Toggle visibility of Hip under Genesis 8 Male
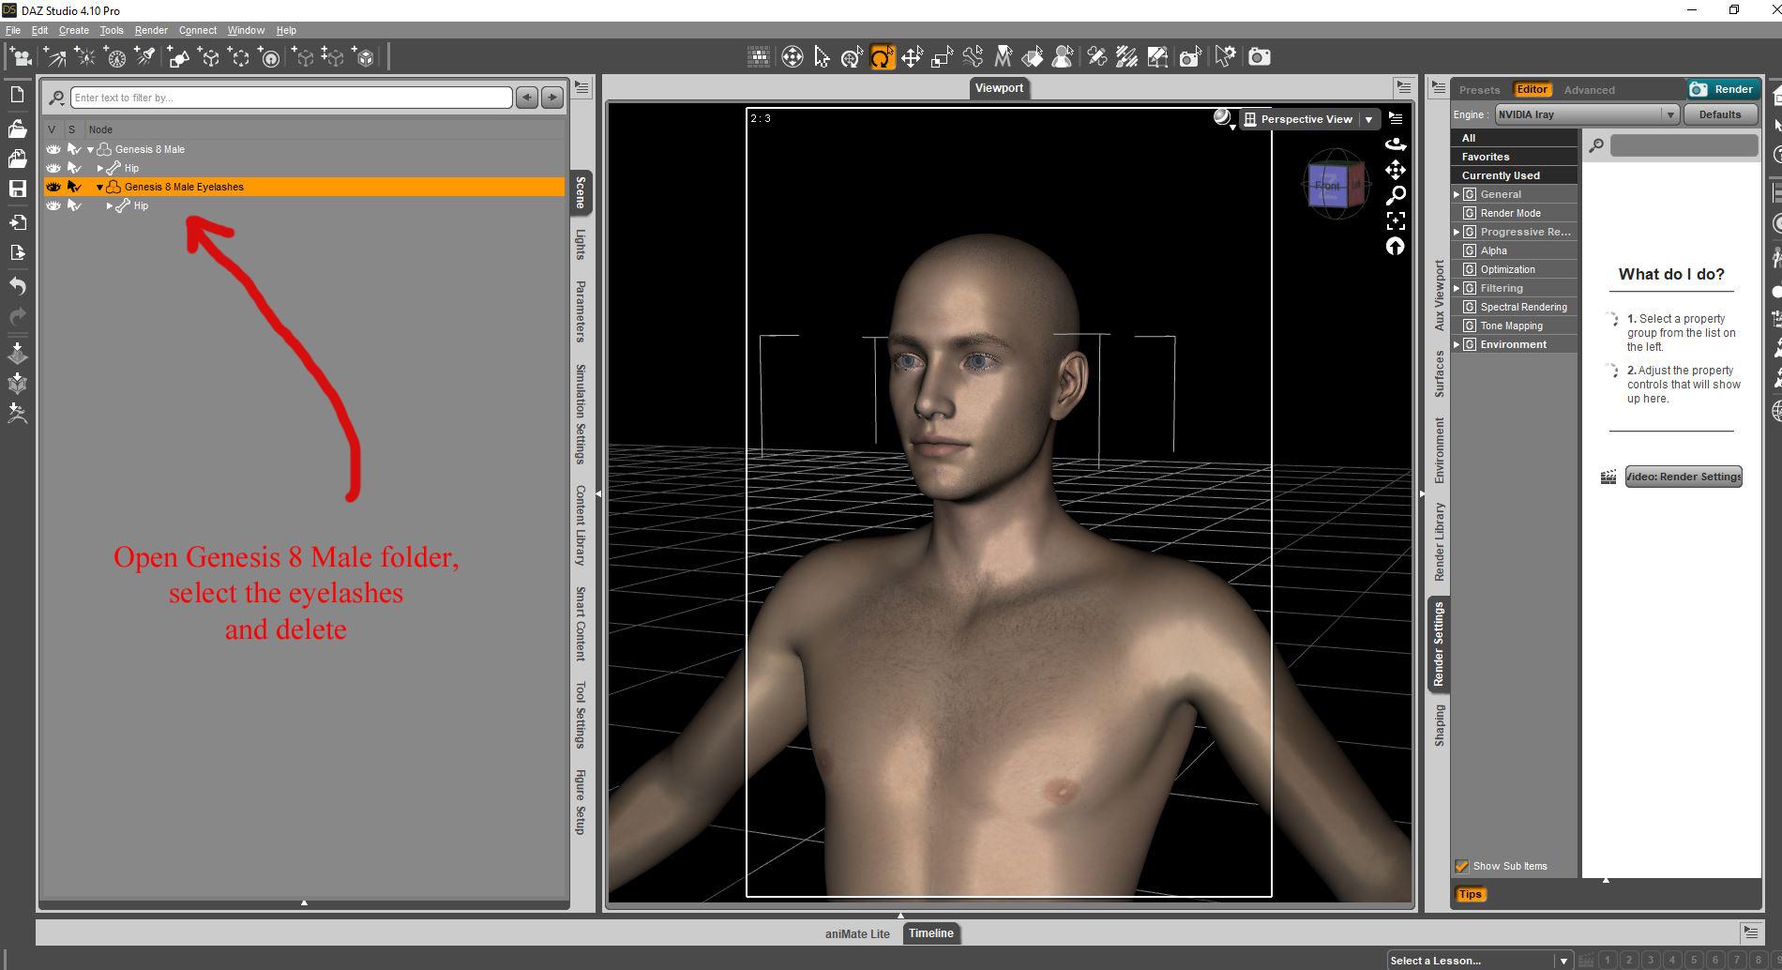 pyautogui.click(x=53, y=168)
